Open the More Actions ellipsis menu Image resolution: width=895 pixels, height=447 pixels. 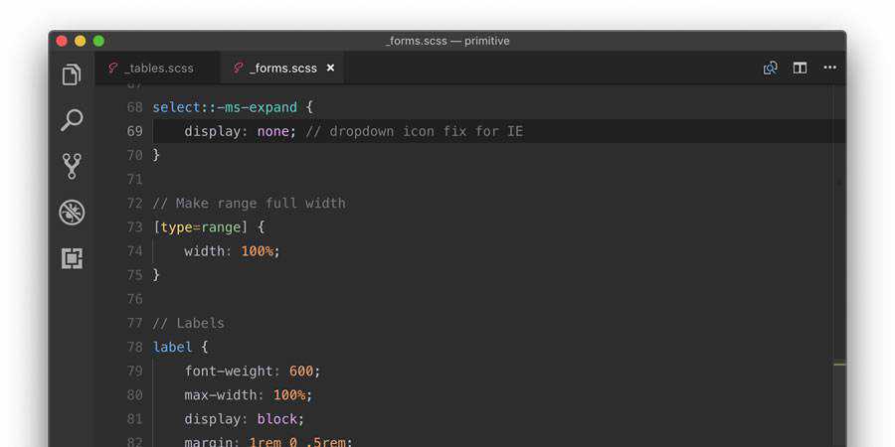click(830, 68)
